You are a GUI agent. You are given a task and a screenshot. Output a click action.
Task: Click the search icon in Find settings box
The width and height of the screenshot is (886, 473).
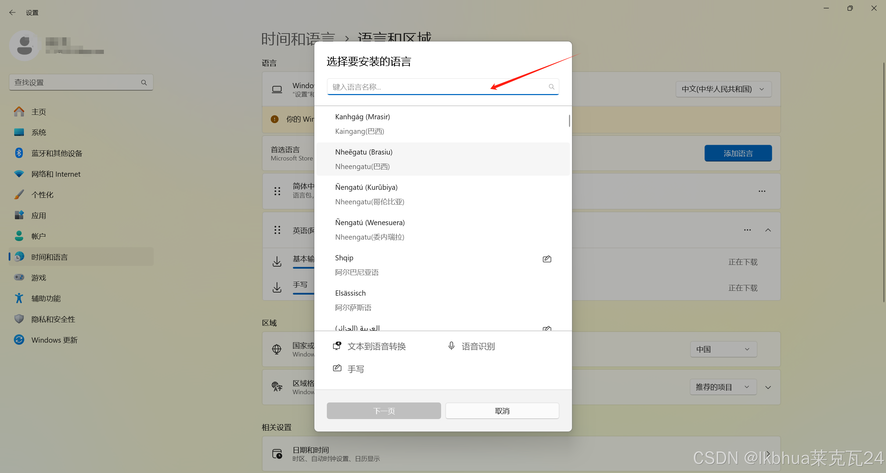(x=144, y=83)
